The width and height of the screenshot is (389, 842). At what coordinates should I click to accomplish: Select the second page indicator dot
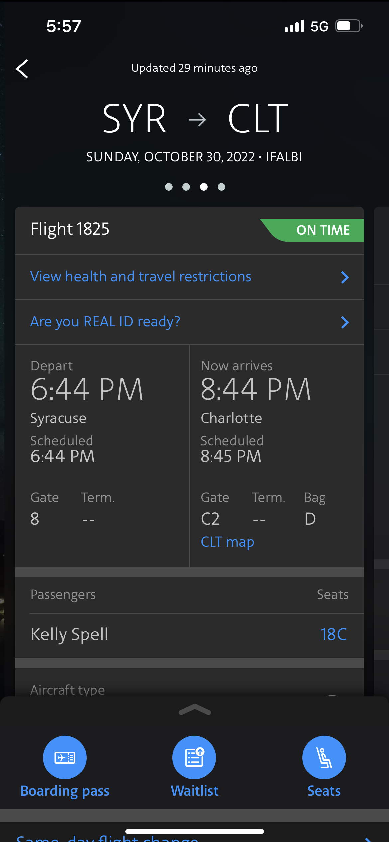click(x=186, y=187)
